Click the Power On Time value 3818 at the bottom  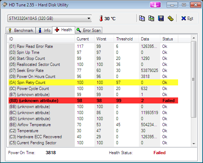pos(51,153)
